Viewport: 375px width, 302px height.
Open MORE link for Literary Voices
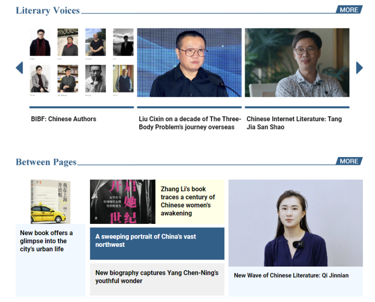click(349, 10)
